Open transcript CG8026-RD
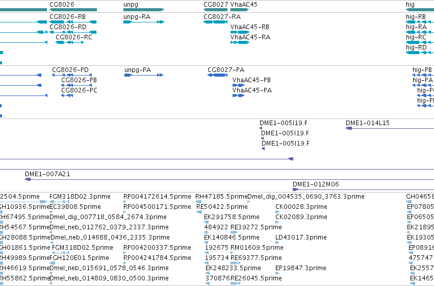 pos(68,27)
